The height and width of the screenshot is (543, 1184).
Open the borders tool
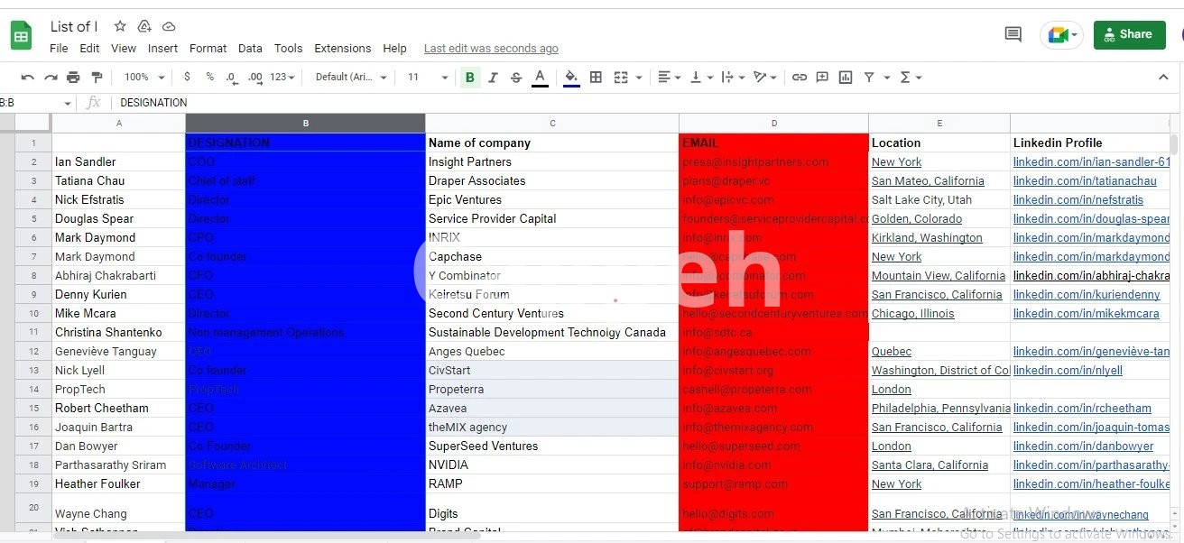point(596,78)
